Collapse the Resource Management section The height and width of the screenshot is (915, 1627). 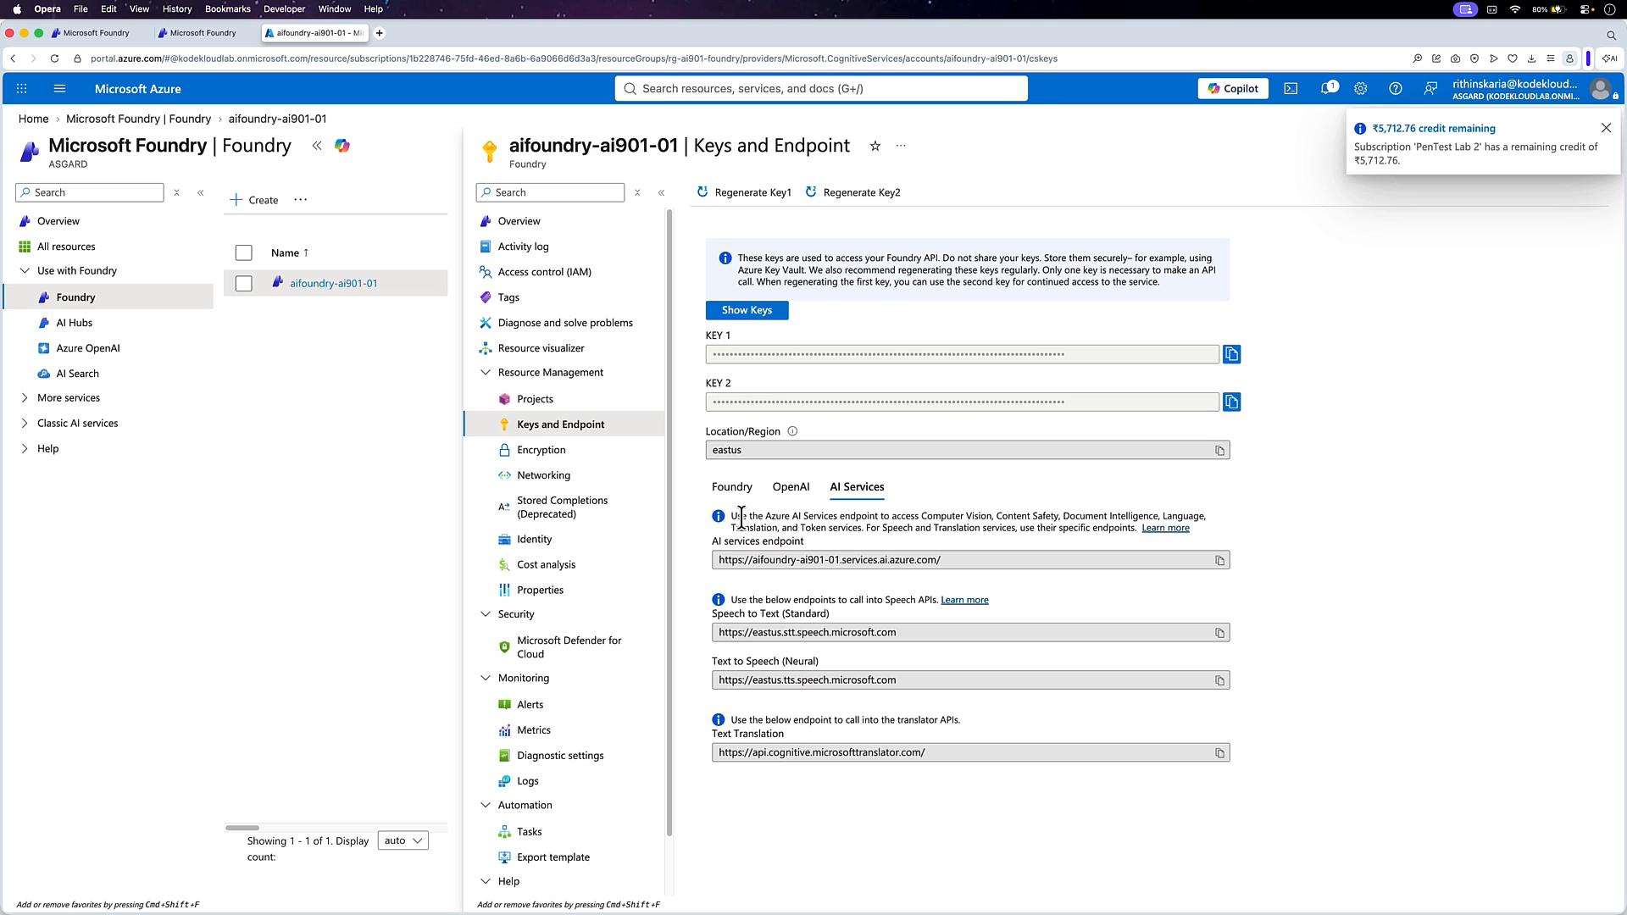point(486,373)
